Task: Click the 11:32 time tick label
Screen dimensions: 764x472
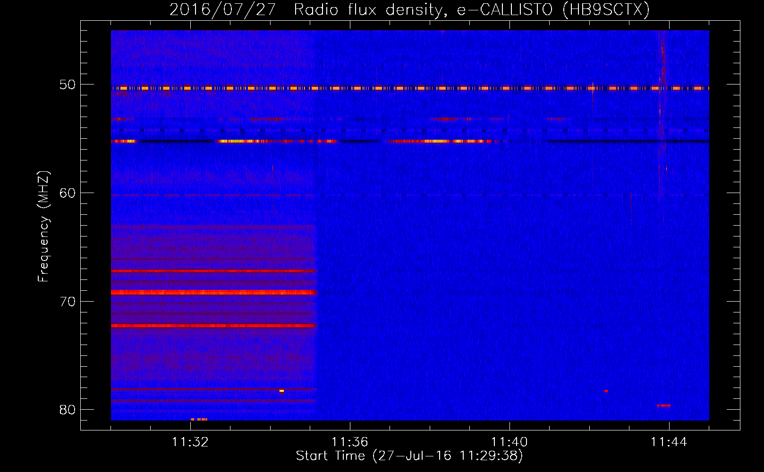Action: click(190, 442)
